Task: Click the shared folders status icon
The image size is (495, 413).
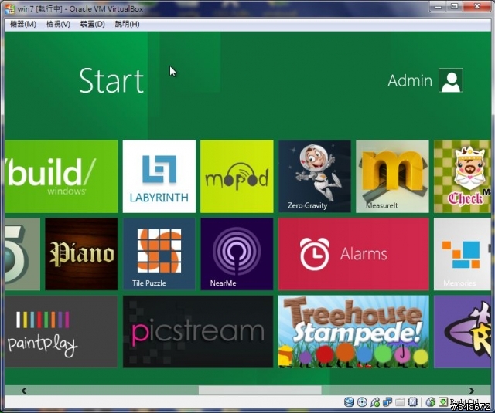Action: click(400, 402)
